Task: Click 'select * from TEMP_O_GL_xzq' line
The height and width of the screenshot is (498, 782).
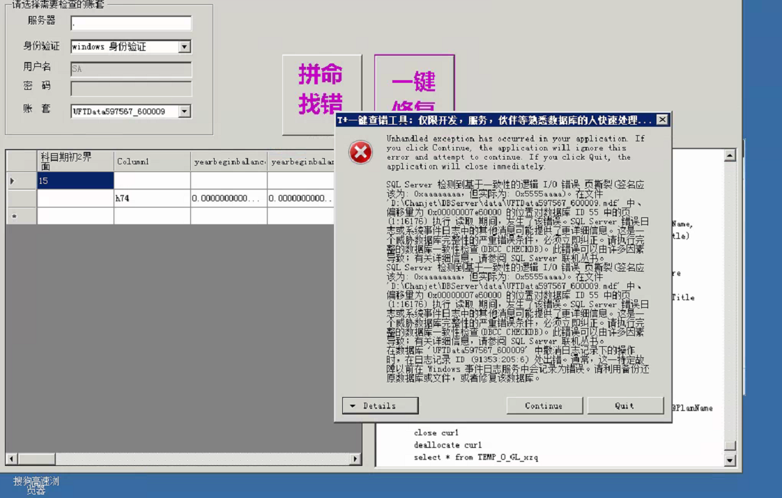Action: (476, 457)
